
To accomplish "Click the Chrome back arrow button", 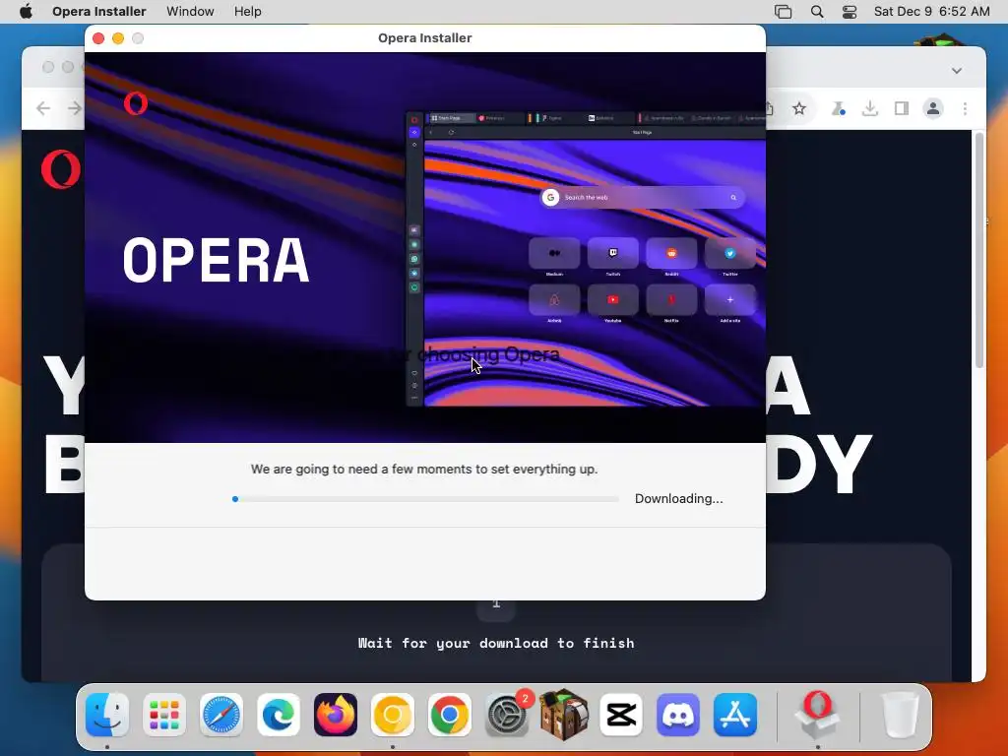I will [x=43, y=108].
